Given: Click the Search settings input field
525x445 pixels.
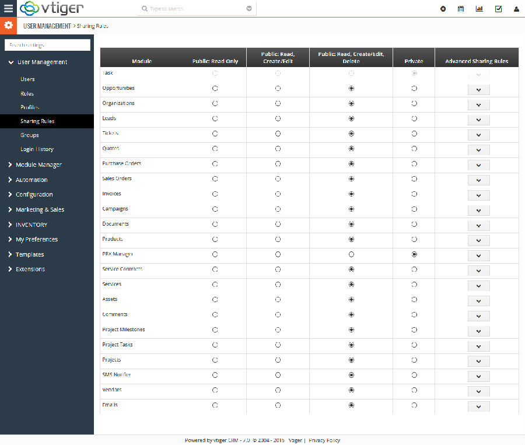Looking at the screenshot, I should (48, 45).
